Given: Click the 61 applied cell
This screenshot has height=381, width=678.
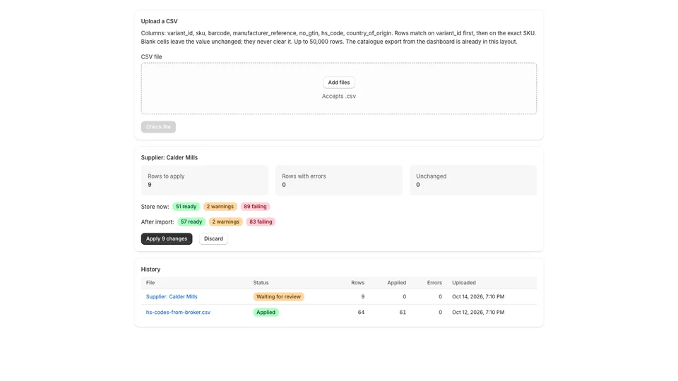Looking at the screenshot, I should (403, 313).
